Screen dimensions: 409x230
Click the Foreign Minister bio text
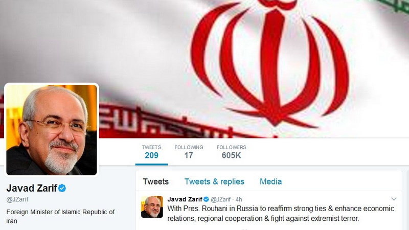[60, 216]
